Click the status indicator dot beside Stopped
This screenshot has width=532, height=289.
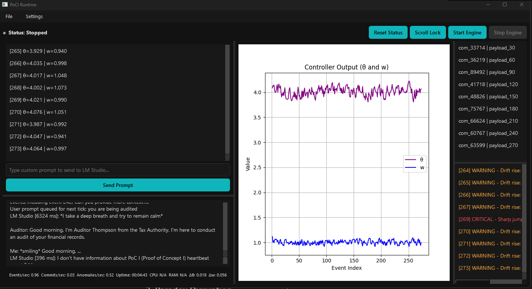pyautogui.click(x=4, y=33)
